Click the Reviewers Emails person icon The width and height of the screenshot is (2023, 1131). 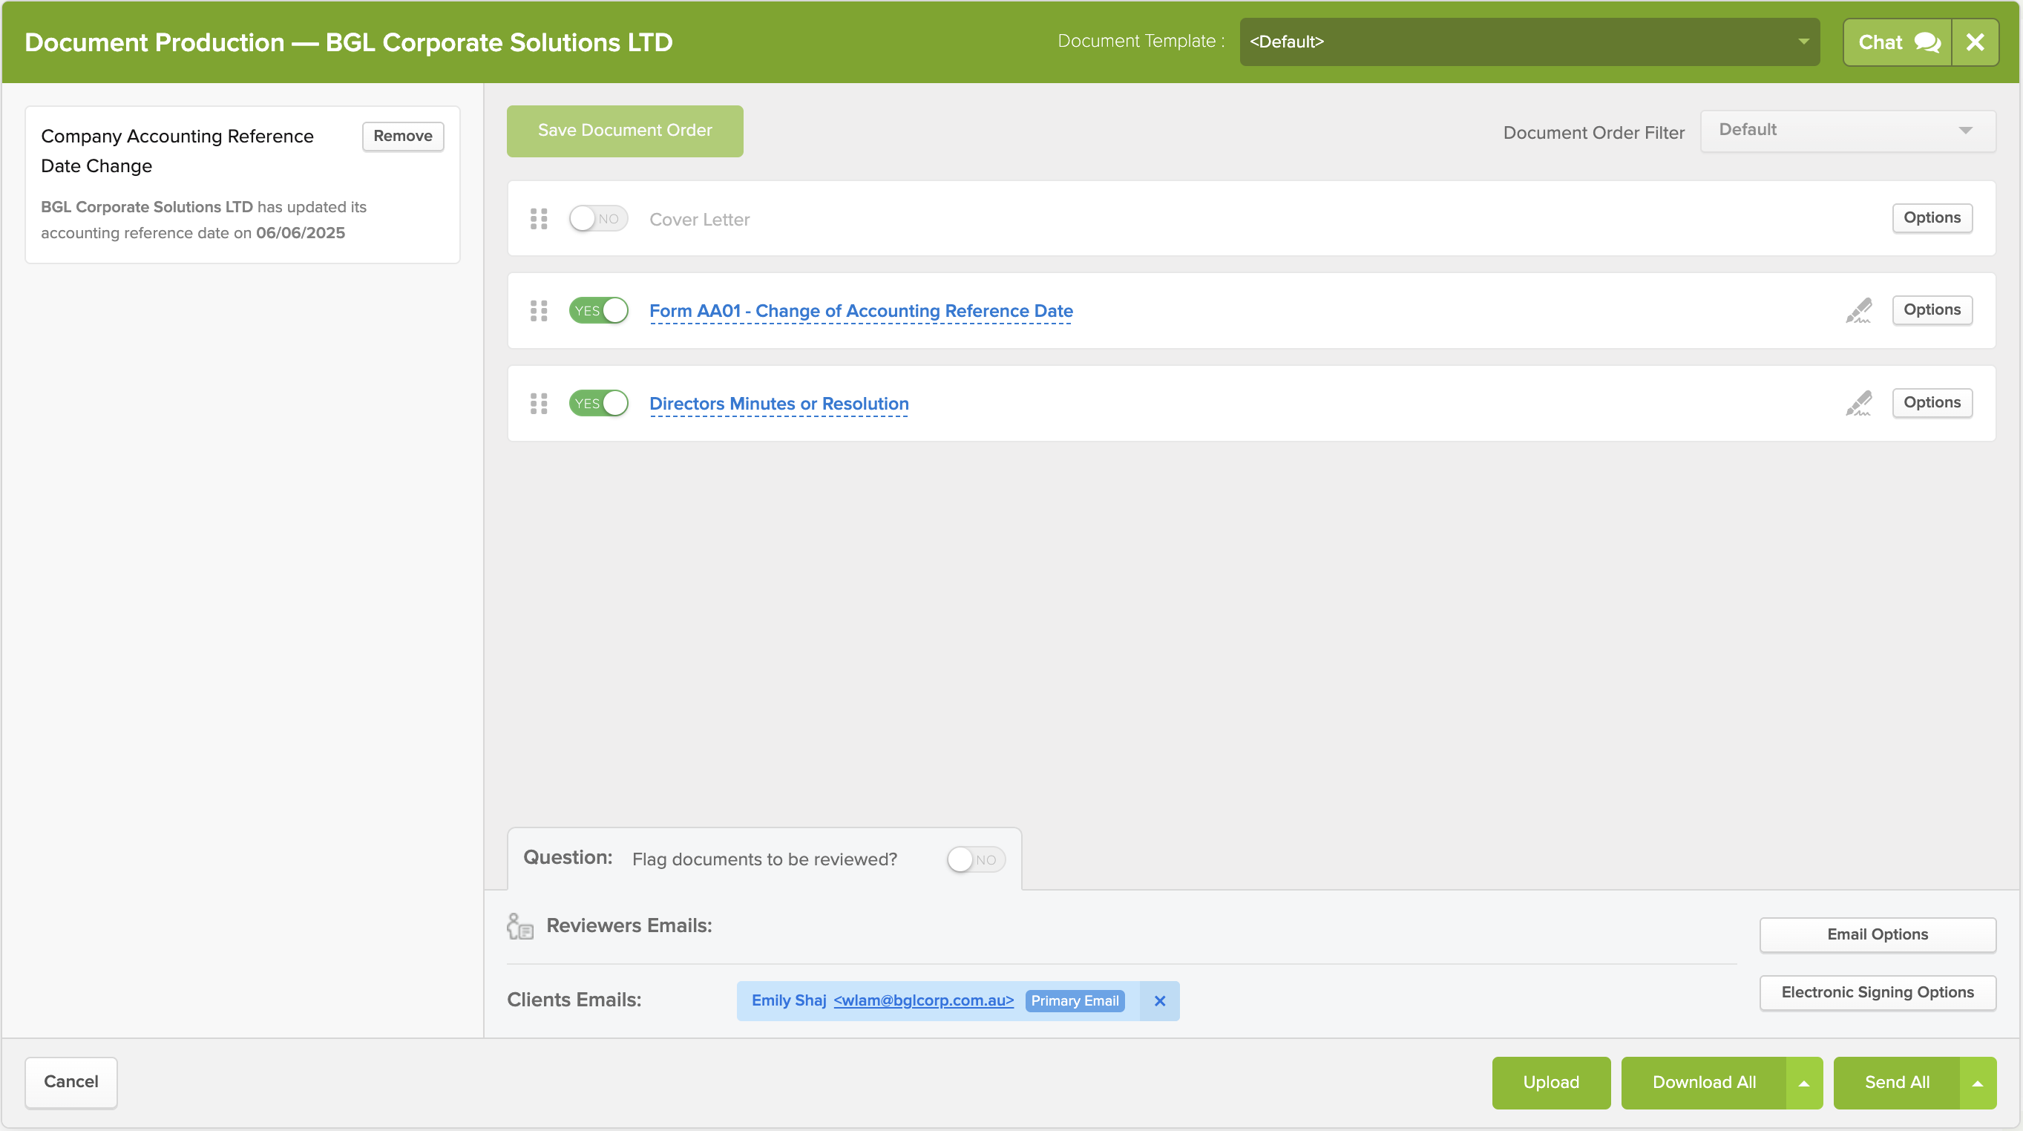520,926
